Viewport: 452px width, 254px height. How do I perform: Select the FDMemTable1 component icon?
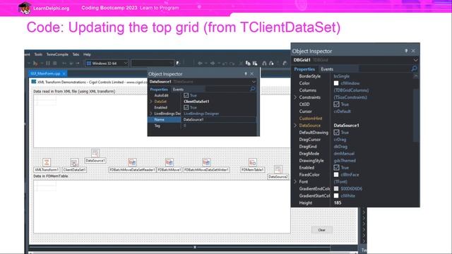pos(253,162)
